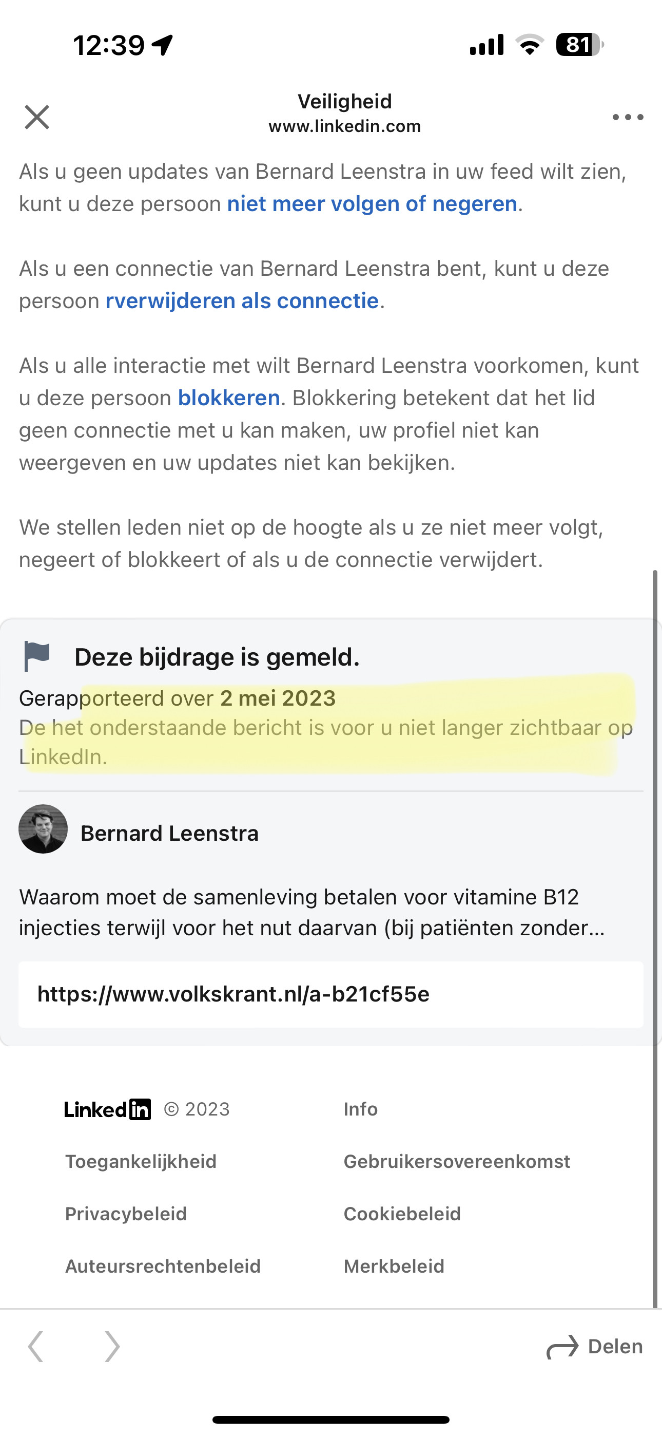
Task: Open the Gebruikersovereenkomst page
Action: point(457,1162)
